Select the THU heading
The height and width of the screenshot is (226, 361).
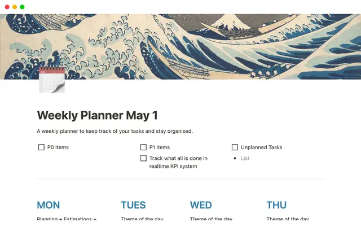[x=276, y=205]
